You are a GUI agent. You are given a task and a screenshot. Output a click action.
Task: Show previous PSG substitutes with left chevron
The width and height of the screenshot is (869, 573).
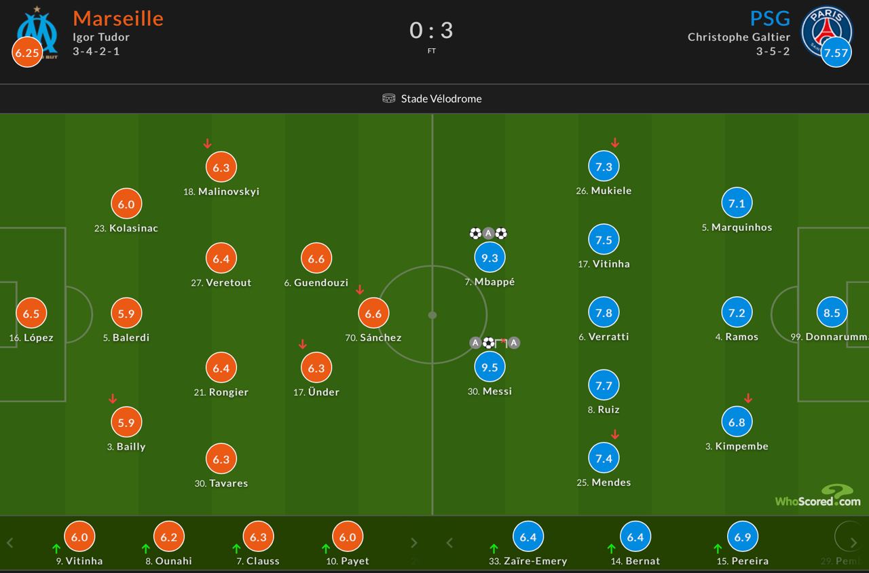[449, 543]
